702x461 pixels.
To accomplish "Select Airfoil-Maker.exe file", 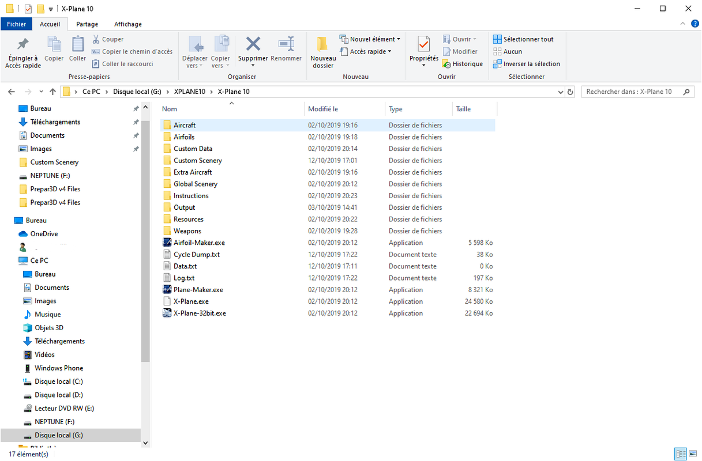I will (x=200, y=243).
